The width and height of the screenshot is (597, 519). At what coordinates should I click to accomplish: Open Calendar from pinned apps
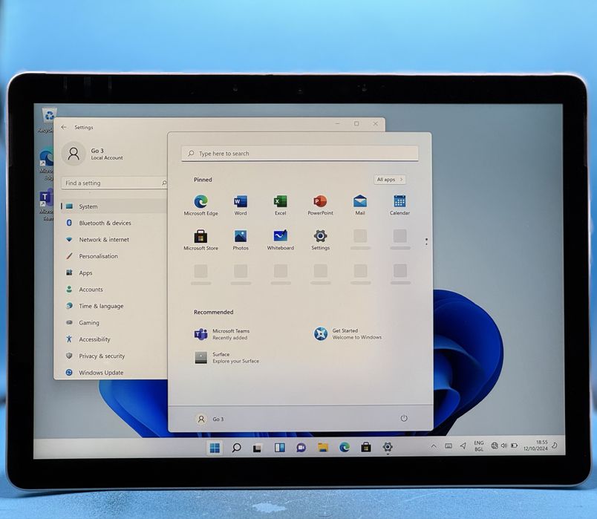pyautogui.click(x=399, y=205)
